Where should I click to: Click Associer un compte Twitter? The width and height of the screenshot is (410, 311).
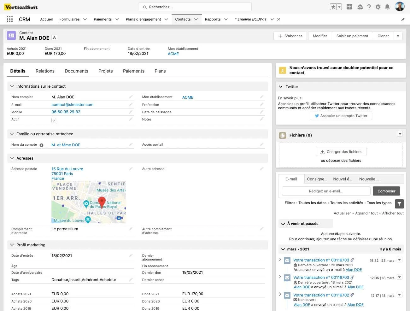(x=341, y=116)
